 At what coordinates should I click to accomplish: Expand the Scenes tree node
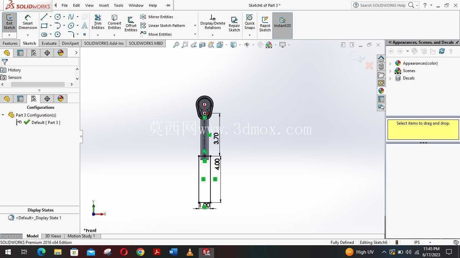[x=390, y=71]
